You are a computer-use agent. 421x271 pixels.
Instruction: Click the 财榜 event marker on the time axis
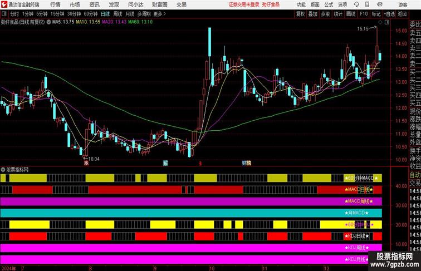coord(247,162)
